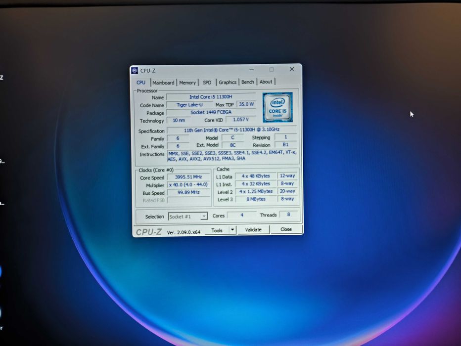Click the Cores count value 4
Screen dimensions: 461x346
click(242, 215)
